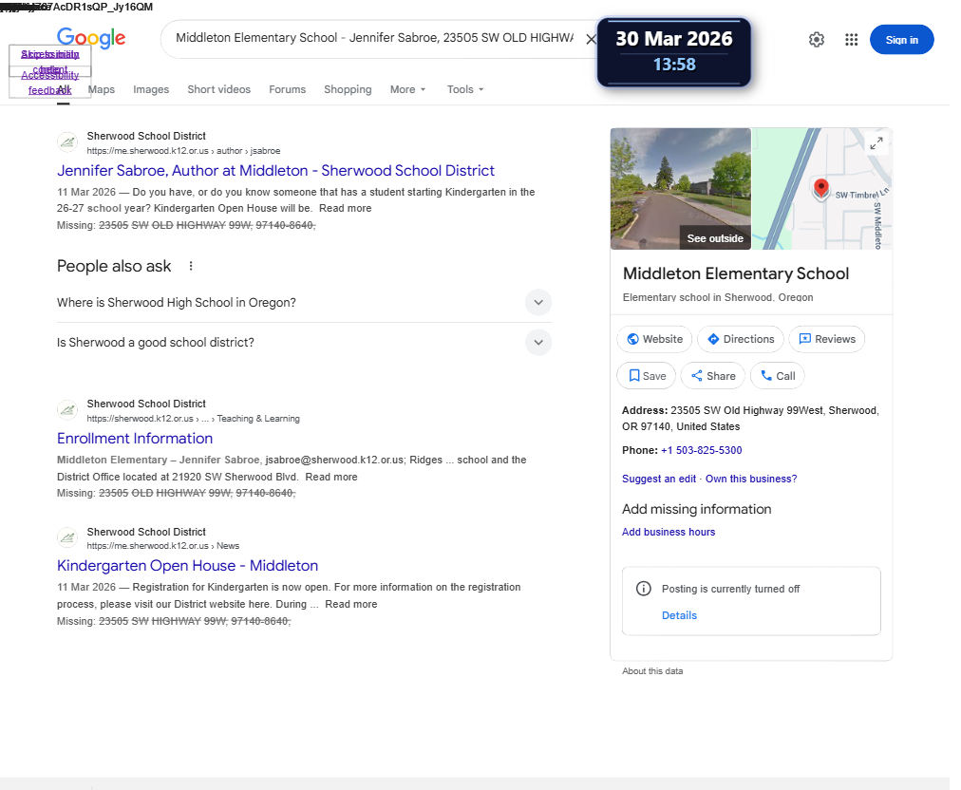Click the favicon of Kindergarten Open House result
This screenshot has width=961, height=790.
click(67, 538)
